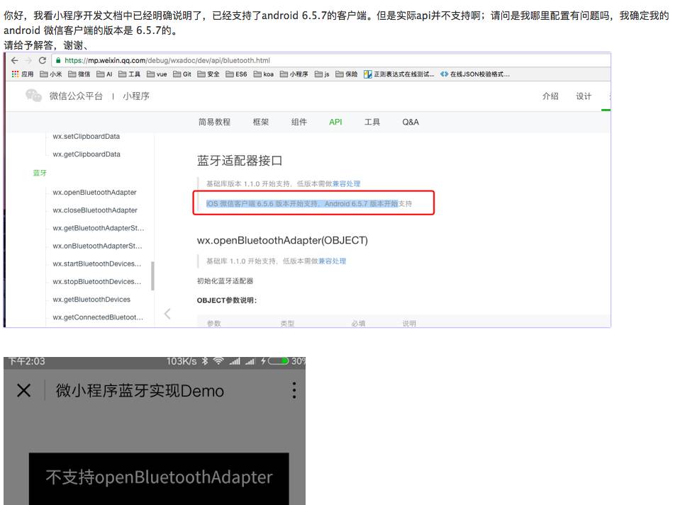Viewport: 680px width, 505px height.
Task: Click 微信公众平台 header title
Action: pos(76,96)
